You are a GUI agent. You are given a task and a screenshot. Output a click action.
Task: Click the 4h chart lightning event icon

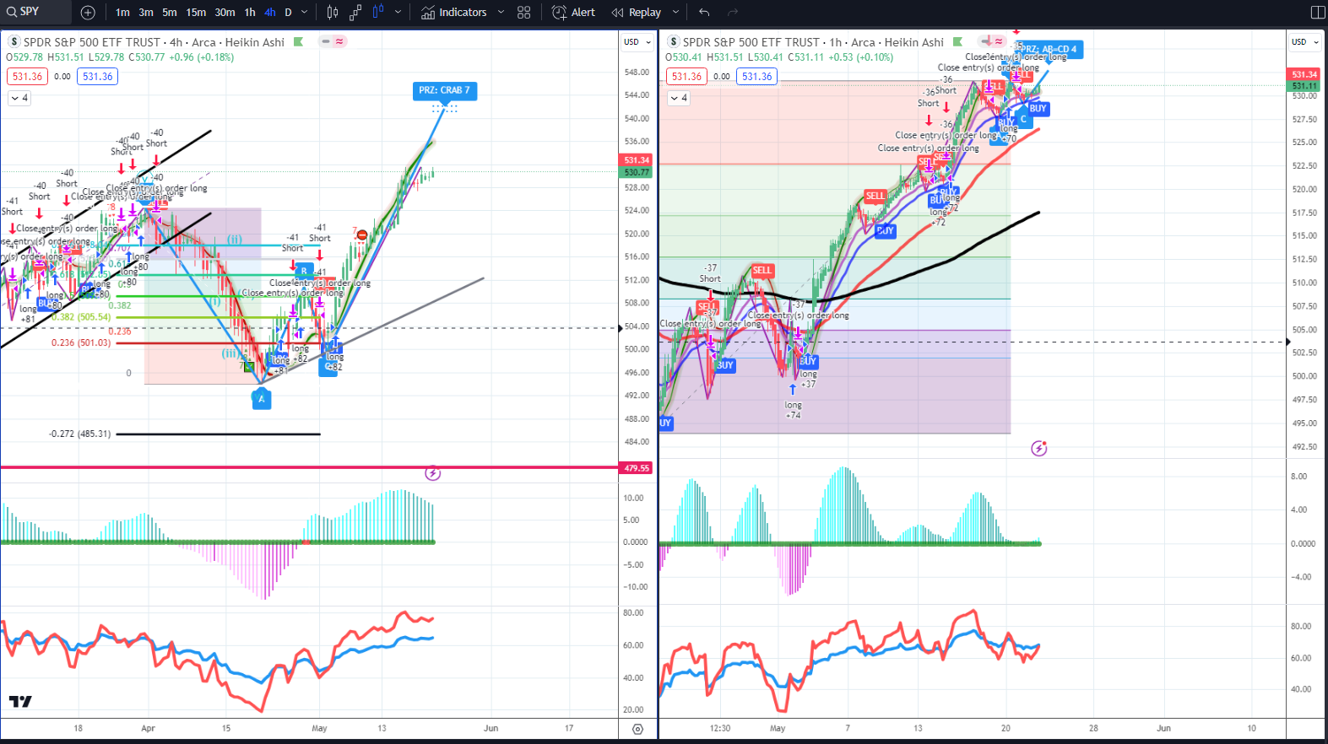point(432,473)
